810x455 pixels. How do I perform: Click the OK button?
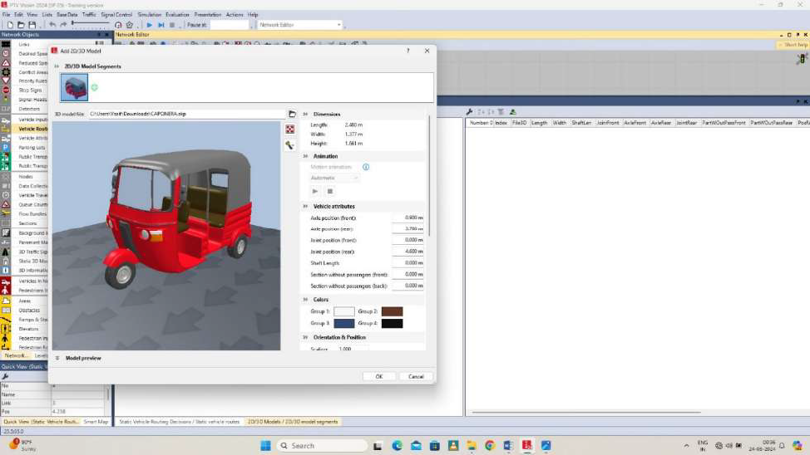[x=378, y=376]
